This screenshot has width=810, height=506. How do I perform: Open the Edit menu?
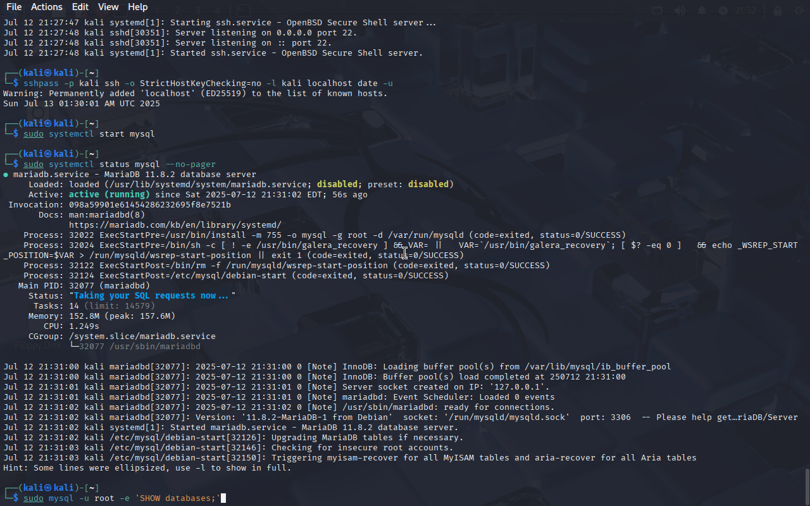tap(80, 7)
